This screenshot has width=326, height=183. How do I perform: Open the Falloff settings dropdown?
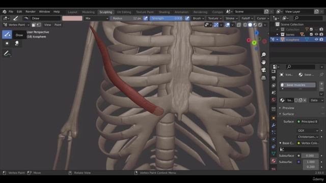pyautogui.click(x=247, y=18)
